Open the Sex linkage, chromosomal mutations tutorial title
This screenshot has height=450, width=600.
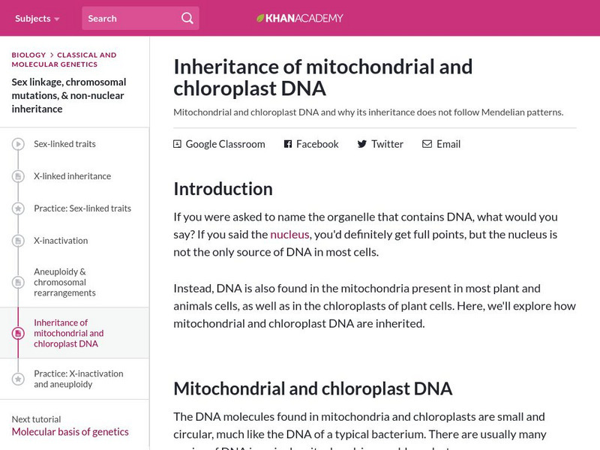tap(69, 95)
